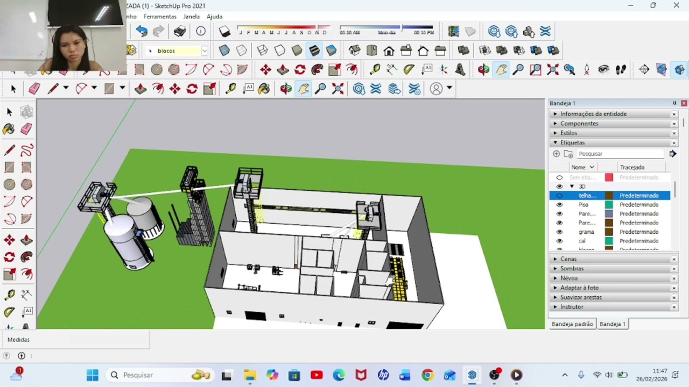Select the Section Plane tool

pos(644,69)
